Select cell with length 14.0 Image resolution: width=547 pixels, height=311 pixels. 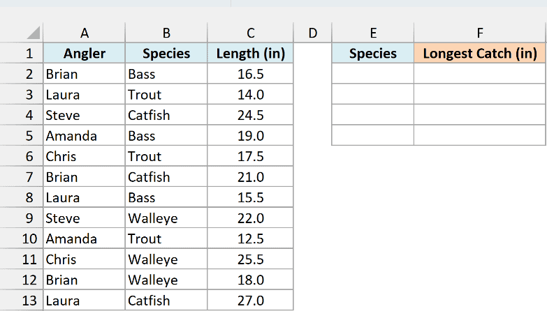pyautogui.click(x=251, y=94)
